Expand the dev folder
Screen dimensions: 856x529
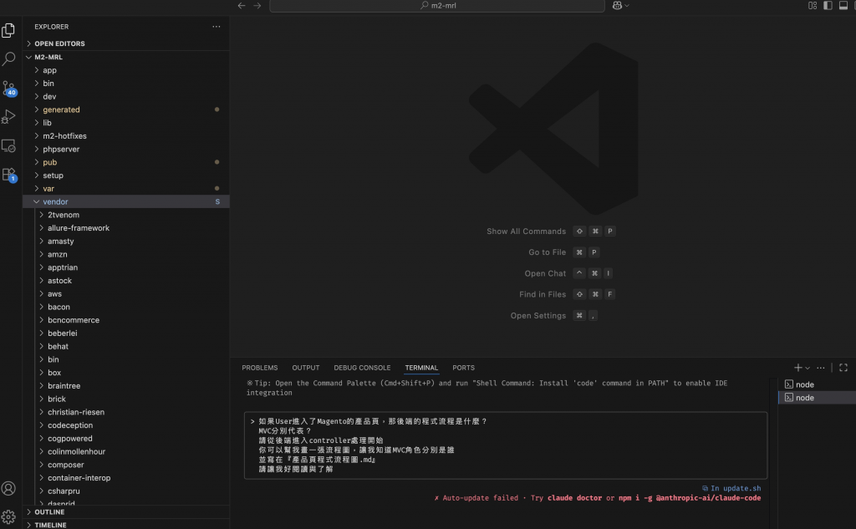click(126, 96)
